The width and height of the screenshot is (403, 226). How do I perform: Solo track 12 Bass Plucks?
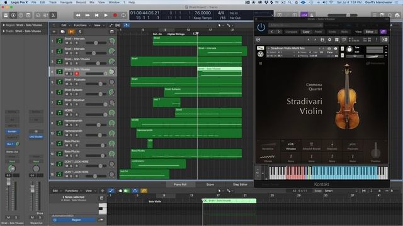point(71,156)
